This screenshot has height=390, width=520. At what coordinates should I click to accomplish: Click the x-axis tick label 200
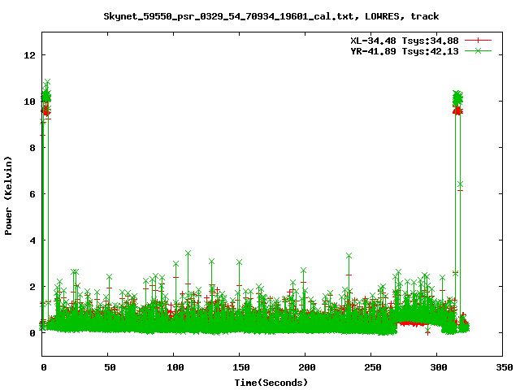[307, 367]
